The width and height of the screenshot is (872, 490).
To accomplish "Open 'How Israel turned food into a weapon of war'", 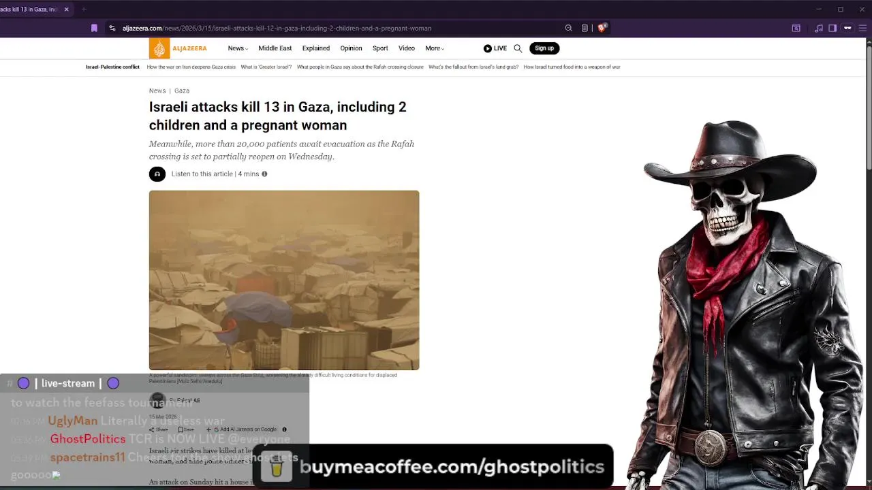I will coord(572,67).
